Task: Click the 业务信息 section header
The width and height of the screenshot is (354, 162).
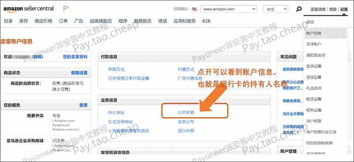Action: pos(184,100)
